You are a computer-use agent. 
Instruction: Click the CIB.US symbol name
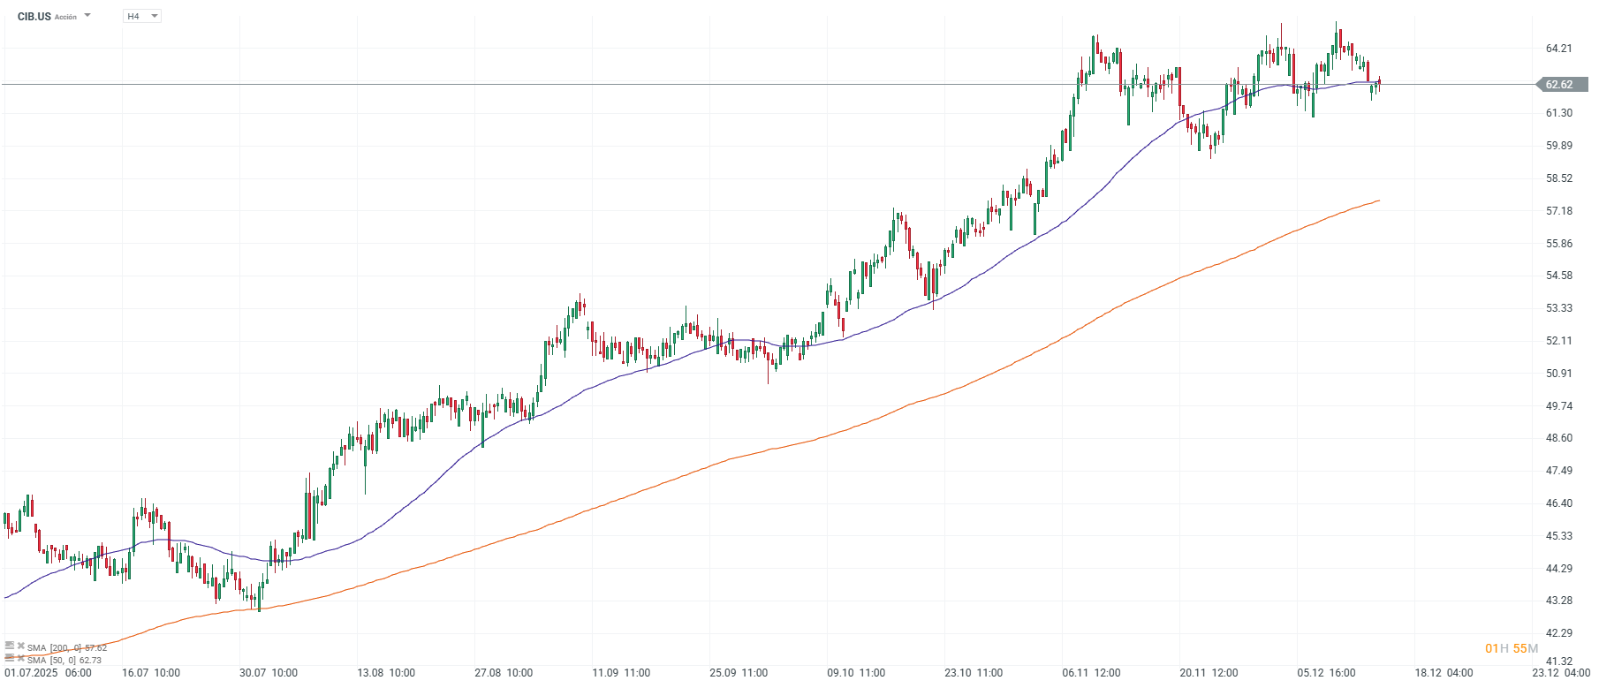[x=34, y=17]
